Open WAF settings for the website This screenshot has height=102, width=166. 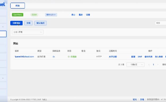tap(140, 57)
